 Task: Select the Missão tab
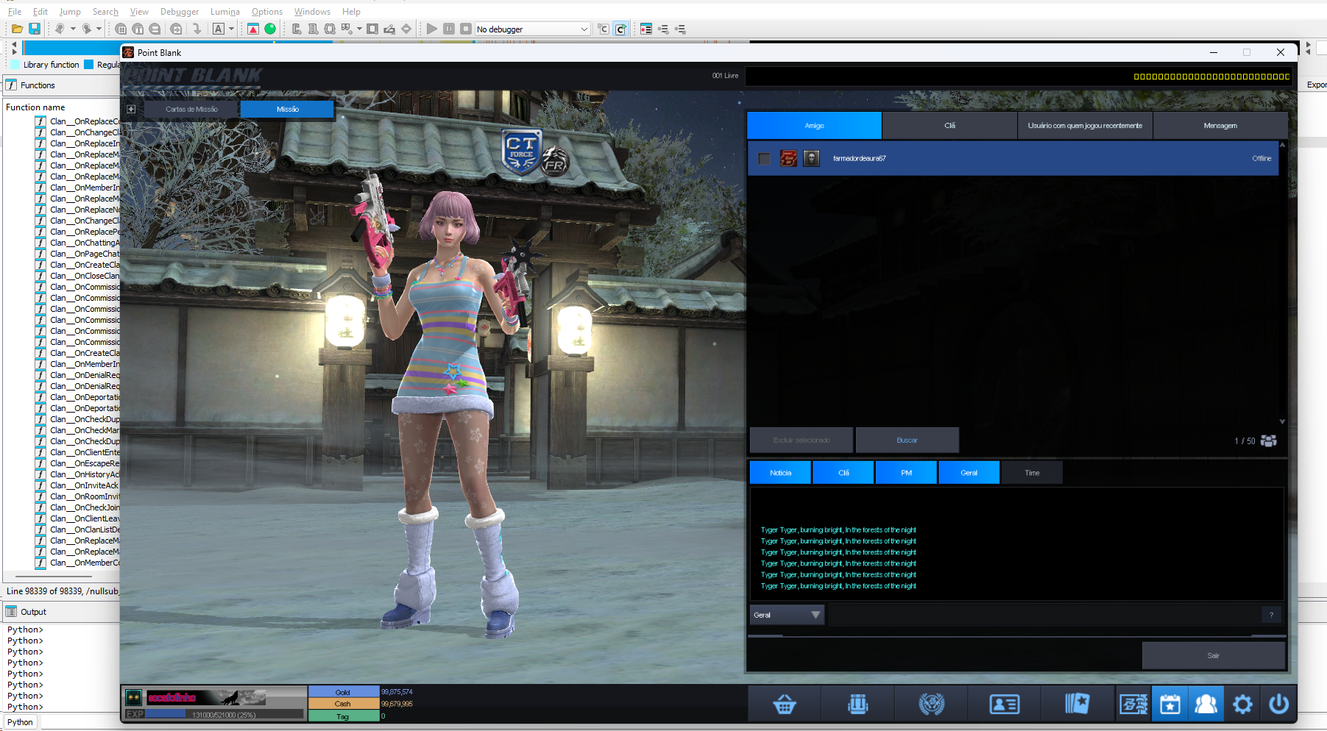click(288, 109)
